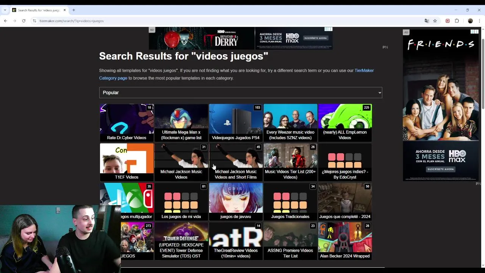This screenshot has height=273, width=485.
Task: Open the tab search dropdown arrow
Action: coord(5,10)
